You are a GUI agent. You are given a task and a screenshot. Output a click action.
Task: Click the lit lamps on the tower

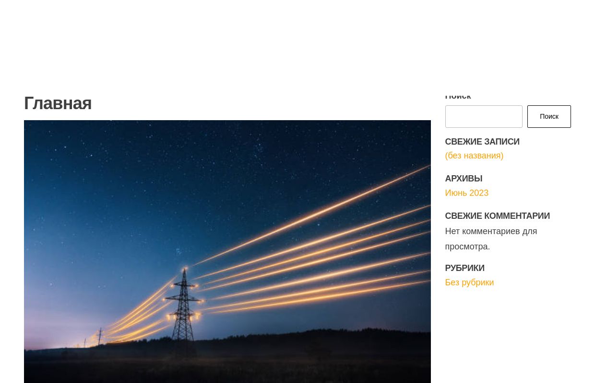(x=182, y=316)
